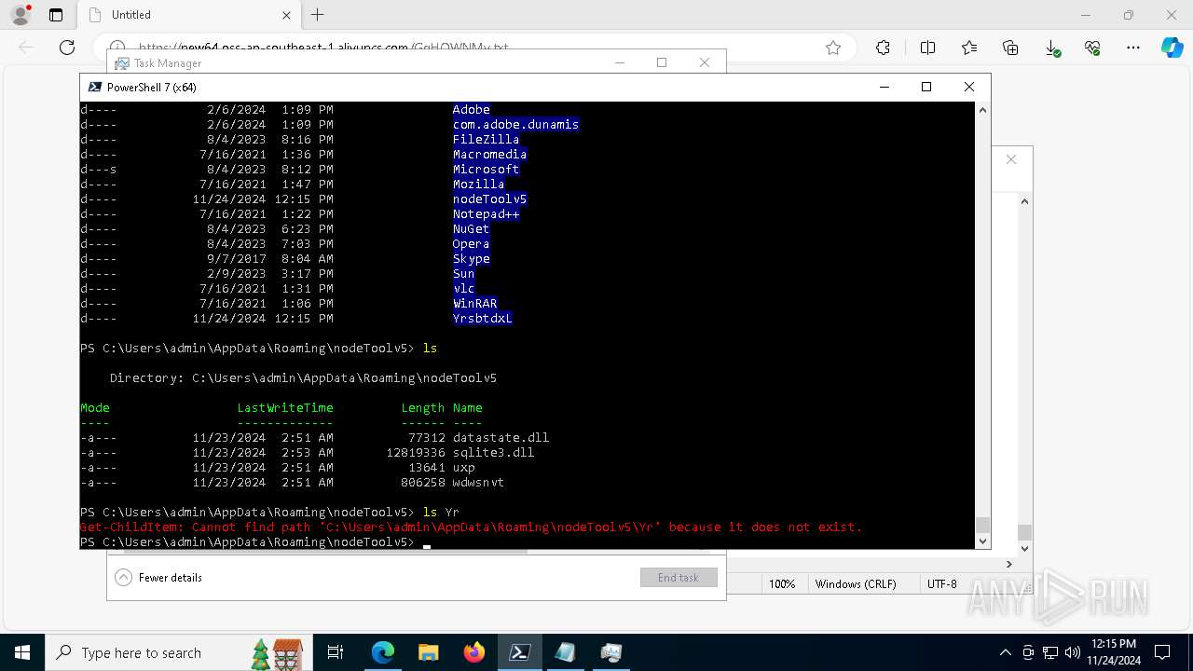Open Edge tab actions menu icon
1193x671 pixels.
[x=56, y=15]
